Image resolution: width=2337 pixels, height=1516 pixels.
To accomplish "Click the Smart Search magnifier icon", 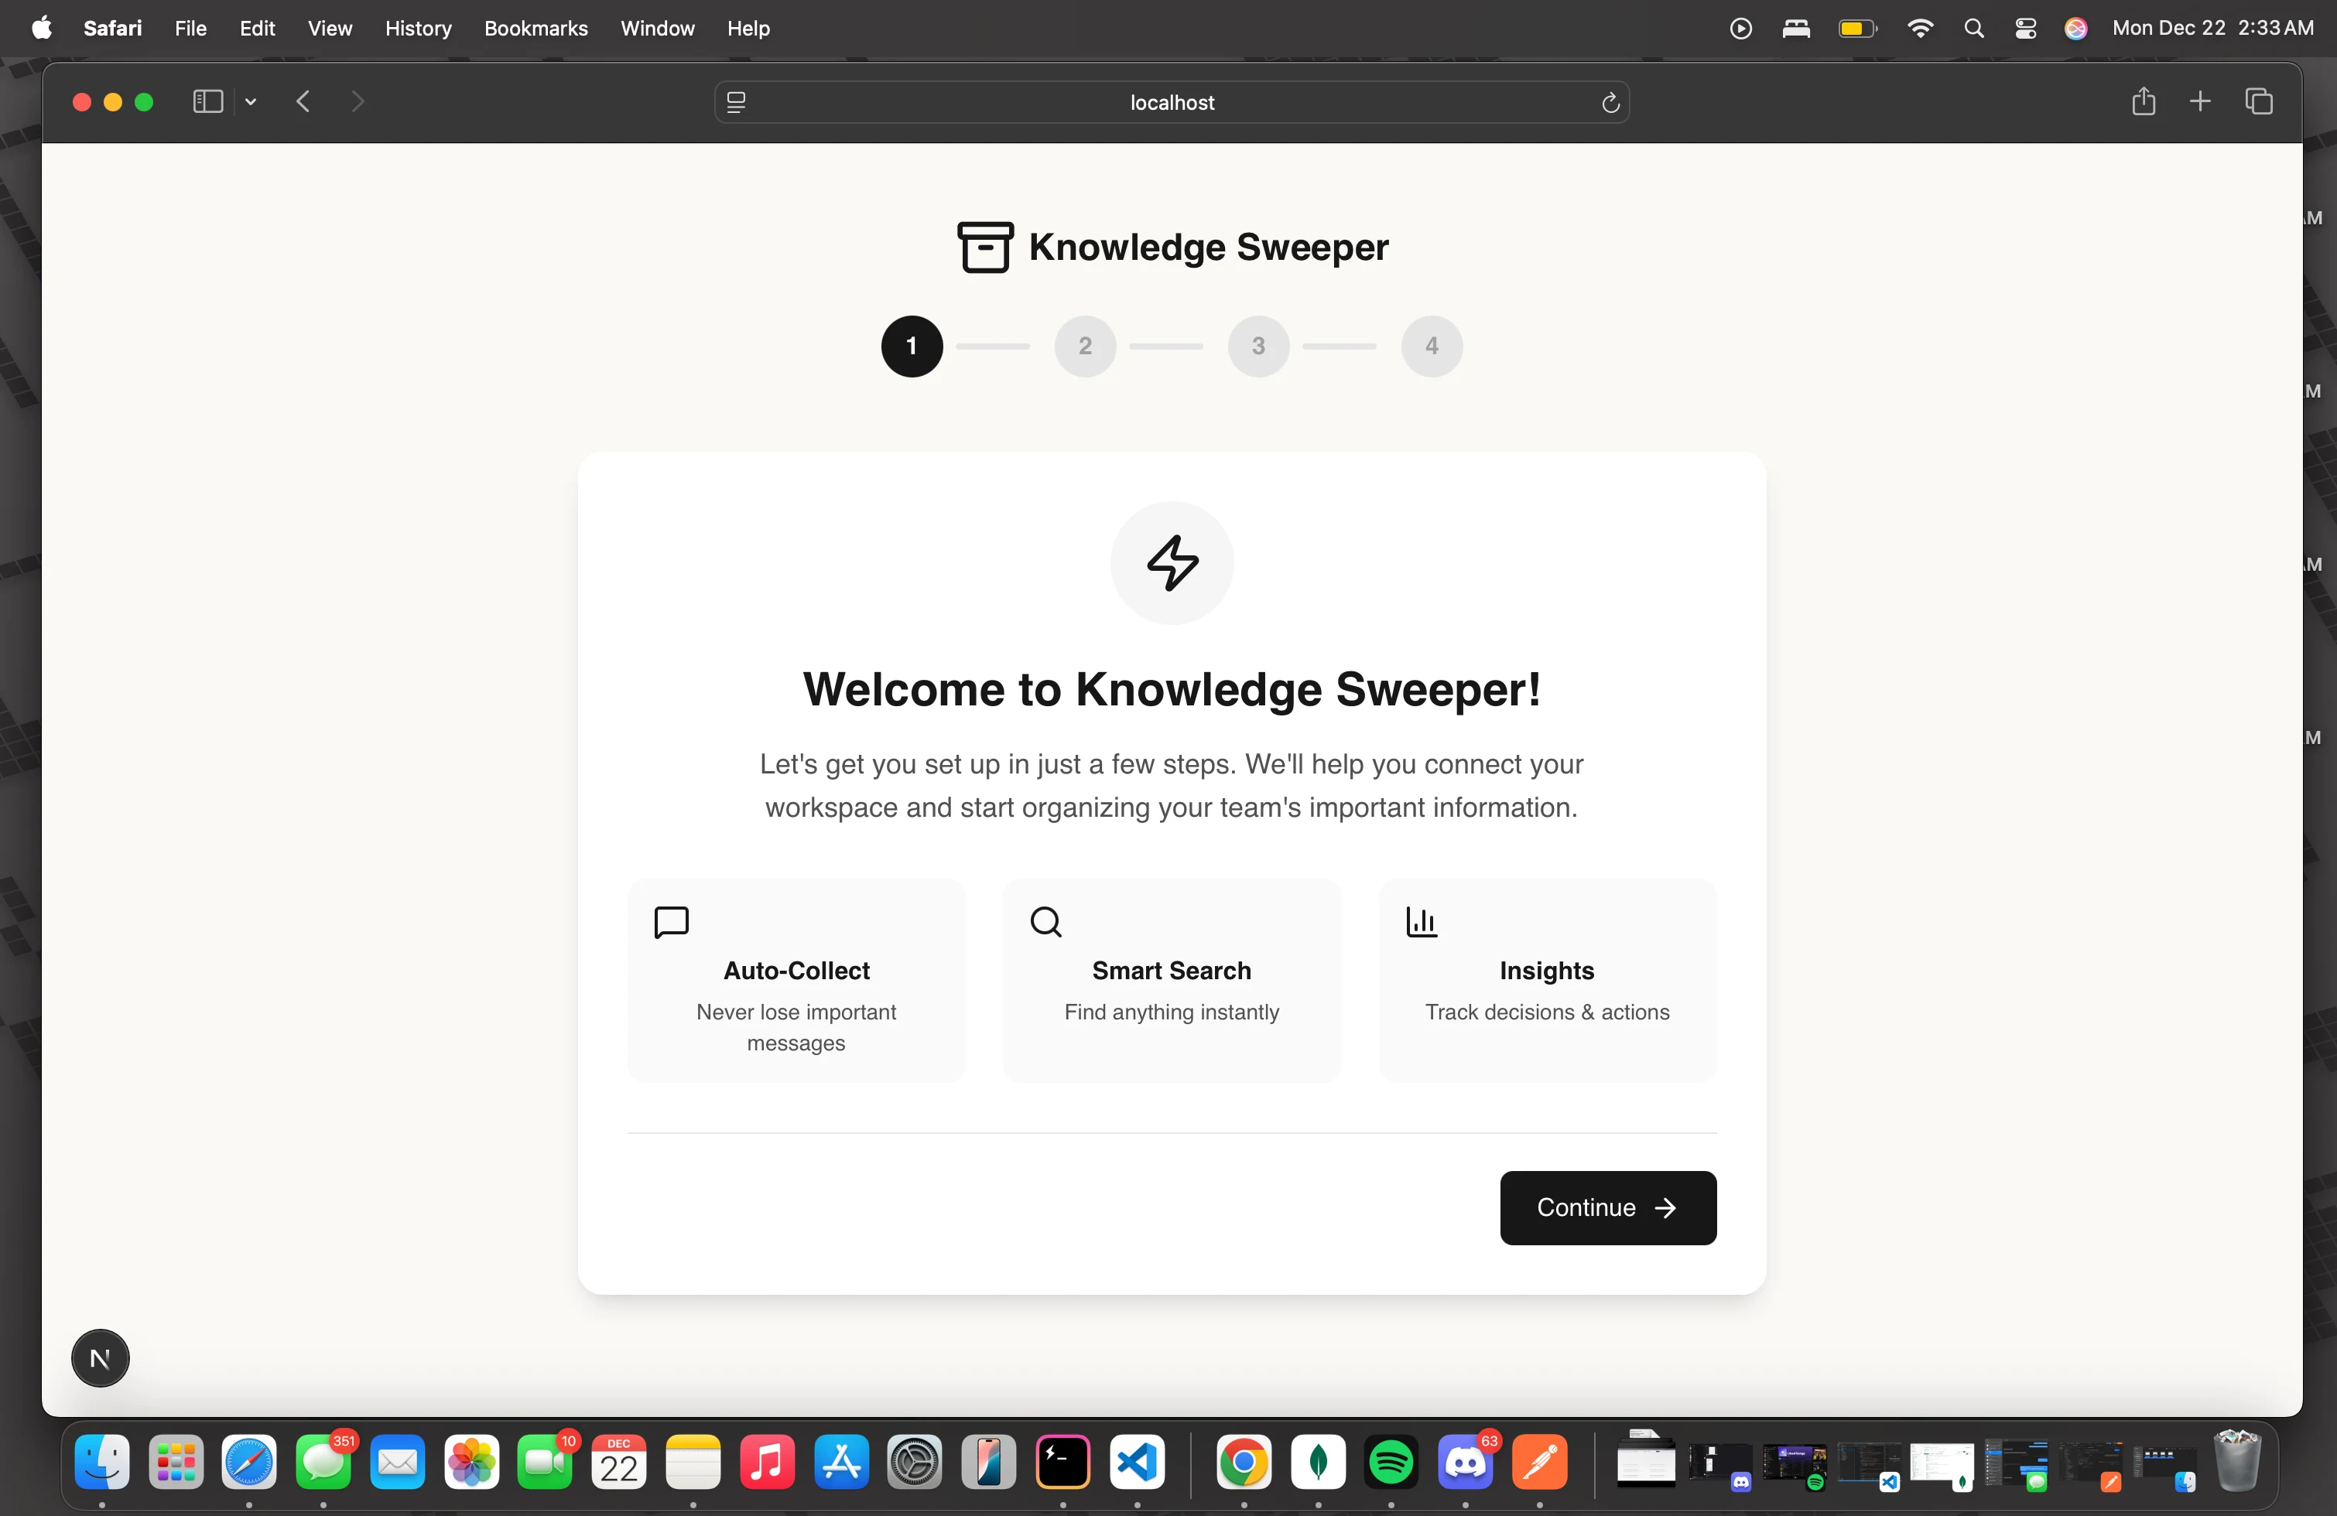I will (1045, 922).
